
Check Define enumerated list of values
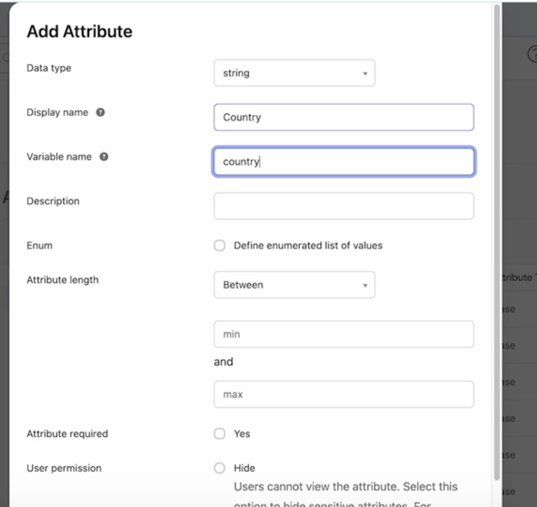point(219,246)
